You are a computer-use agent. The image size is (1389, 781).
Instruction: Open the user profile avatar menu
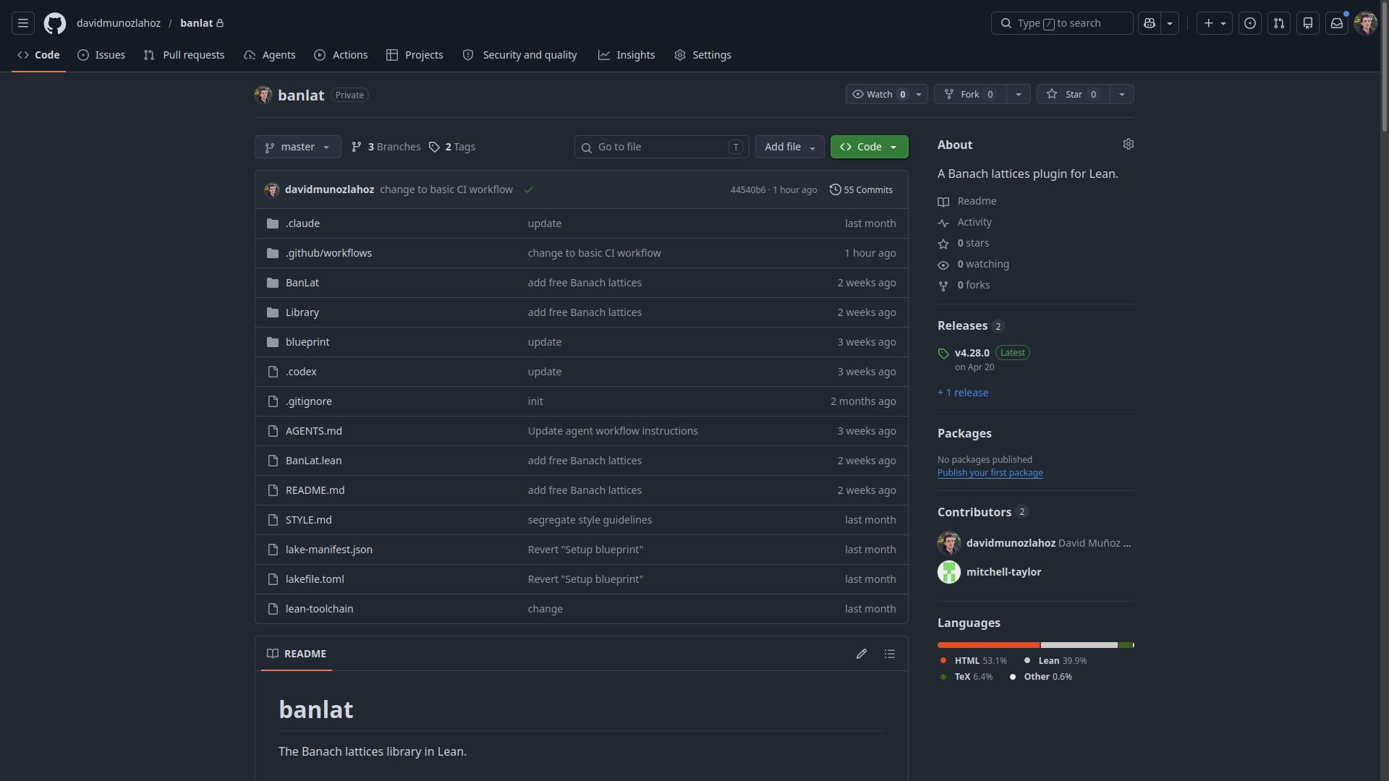point(1366,23)
